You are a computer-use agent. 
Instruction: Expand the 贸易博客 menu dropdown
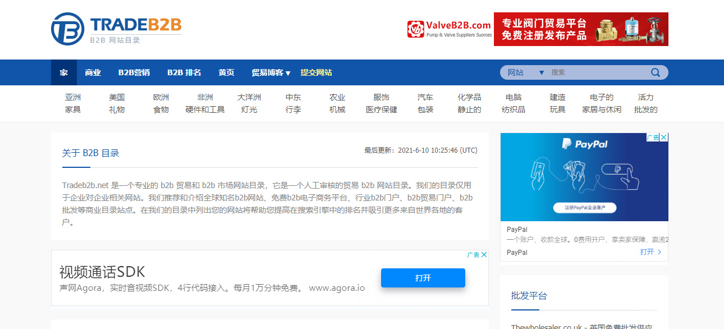271,72
